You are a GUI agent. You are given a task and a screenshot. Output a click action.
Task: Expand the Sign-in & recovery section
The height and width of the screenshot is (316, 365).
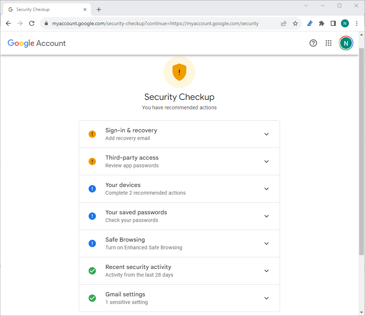point(267,134)
